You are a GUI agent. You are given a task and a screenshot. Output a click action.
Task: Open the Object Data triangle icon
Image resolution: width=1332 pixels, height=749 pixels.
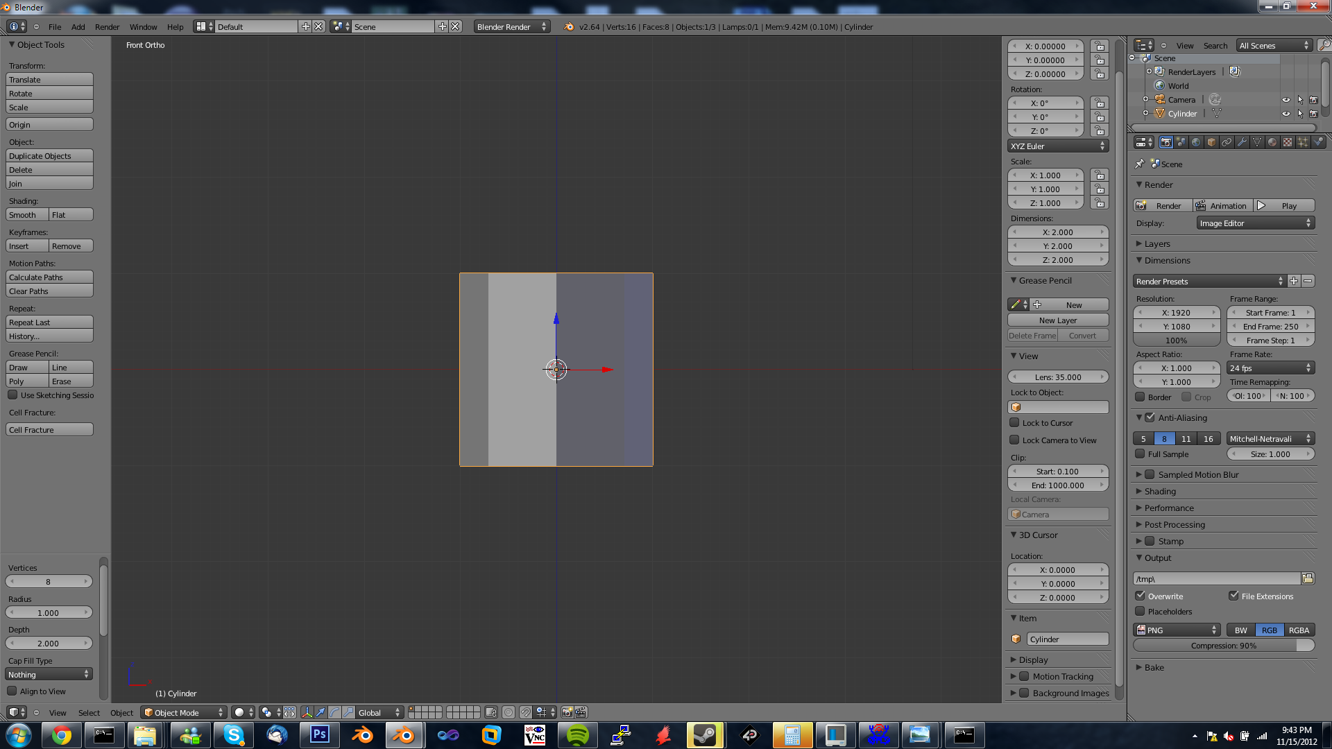1257,142
